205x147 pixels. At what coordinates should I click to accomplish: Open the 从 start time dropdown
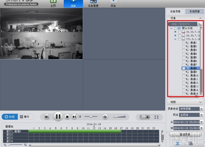click(x=201, y=122)
